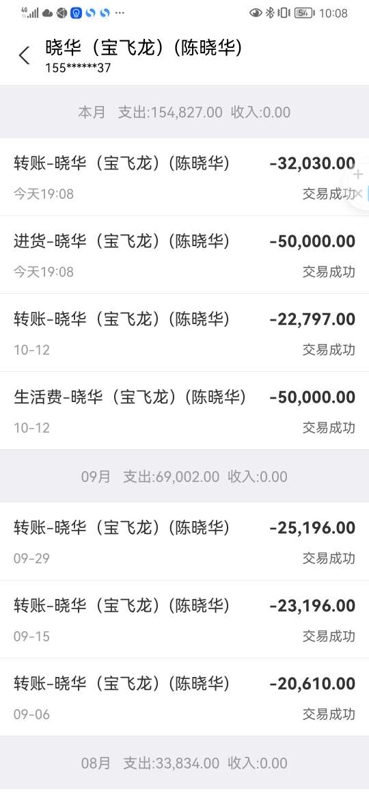Open the -32,030.00 transfer from today

pyautogui.click(x=184, y=177)
